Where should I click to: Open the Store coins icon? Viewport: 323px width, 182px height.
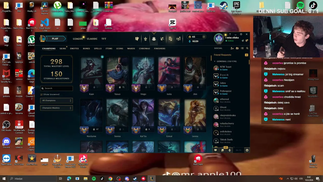click(178, 39)
